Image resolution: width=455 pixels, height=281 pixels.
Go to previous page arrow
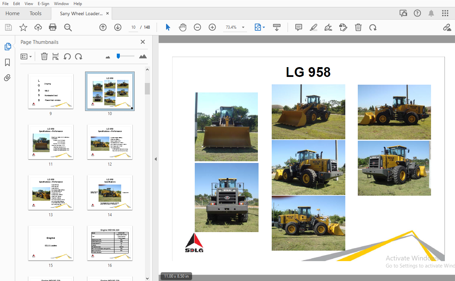(x=103, y=27)
